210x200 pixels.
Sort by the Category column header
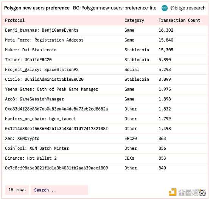point(134,20)
